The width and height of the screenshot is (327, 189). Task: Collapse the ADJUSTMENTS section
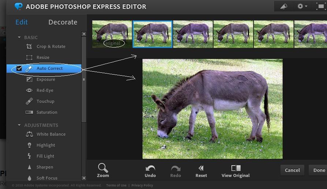tap(19, 125)
